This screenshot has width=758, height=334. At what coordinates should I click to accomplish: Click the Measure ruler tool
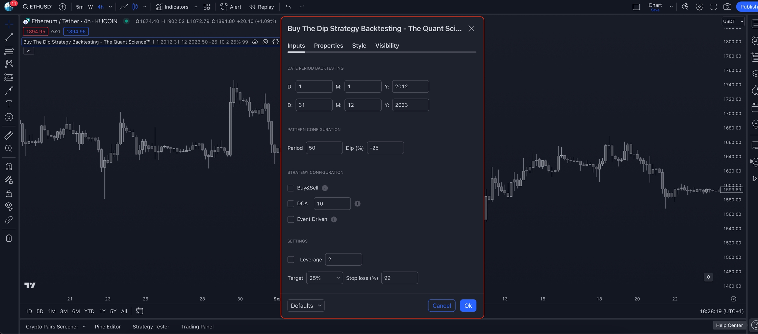pyautogui.click(x=9, y=135)
